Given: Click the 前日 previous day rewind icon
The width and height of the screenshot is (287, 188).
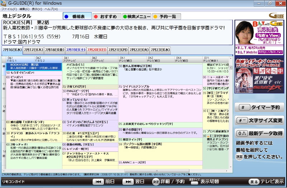Looking at the screenshot, I should [x=98, y=182].
